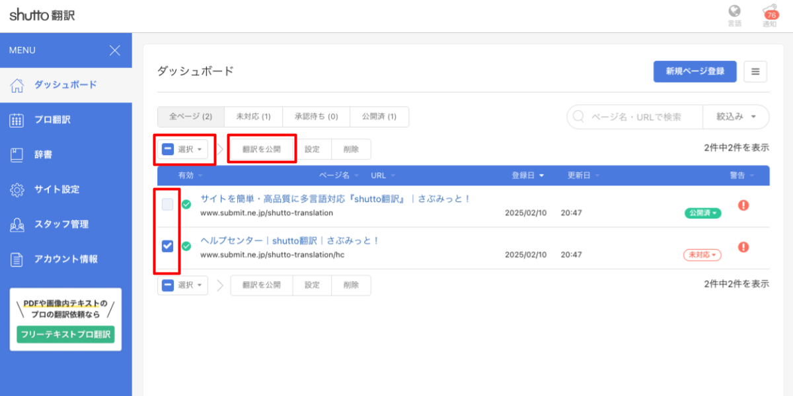Click the 辞書 book icon
Viewport: 793px width, 396px height.
click(17, 154)
